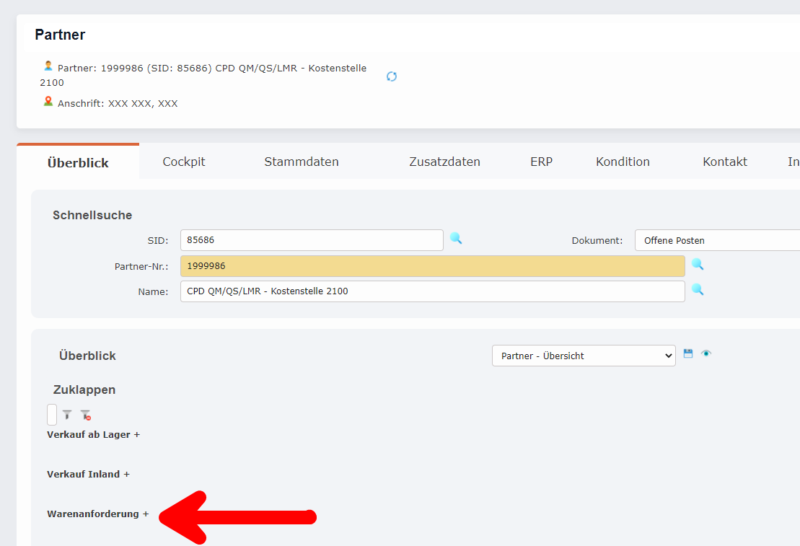Expand the Verkauf Inland section
Viewport: 800px width, 546px height.
point(88,474)
